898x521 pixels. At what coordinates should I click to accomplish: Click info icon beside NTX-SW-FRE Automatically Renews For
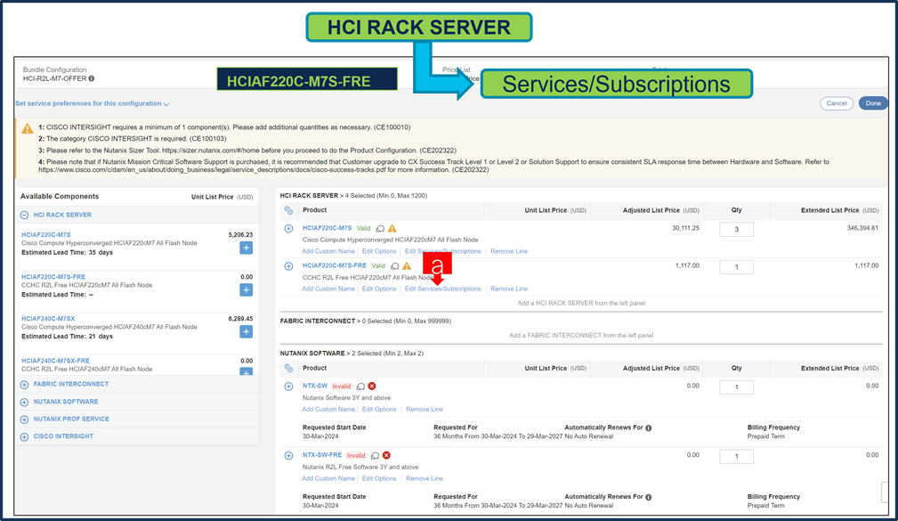point(648,498)
